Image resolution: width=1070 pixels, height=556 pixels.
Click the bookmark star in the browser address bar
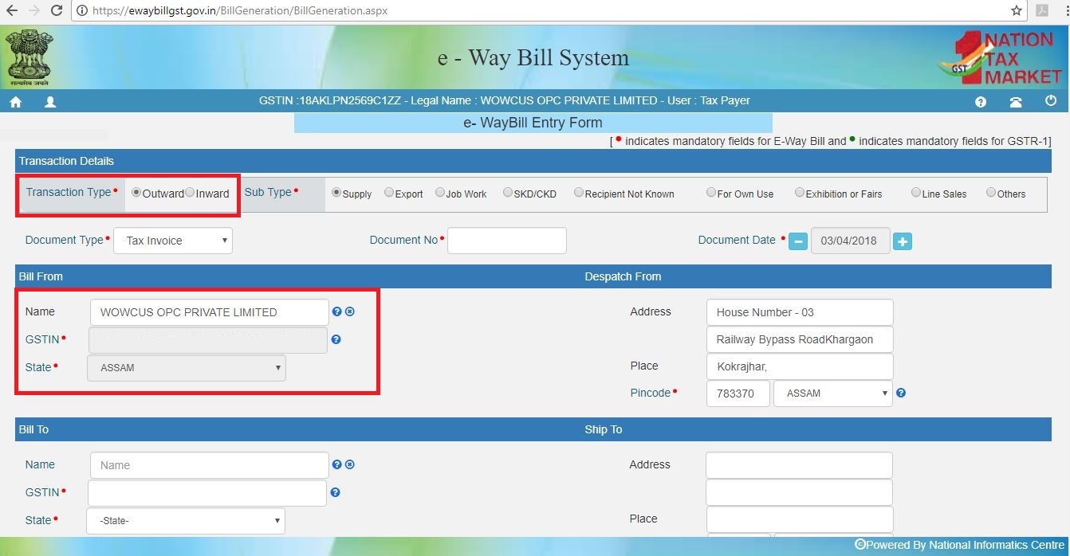1016,11
